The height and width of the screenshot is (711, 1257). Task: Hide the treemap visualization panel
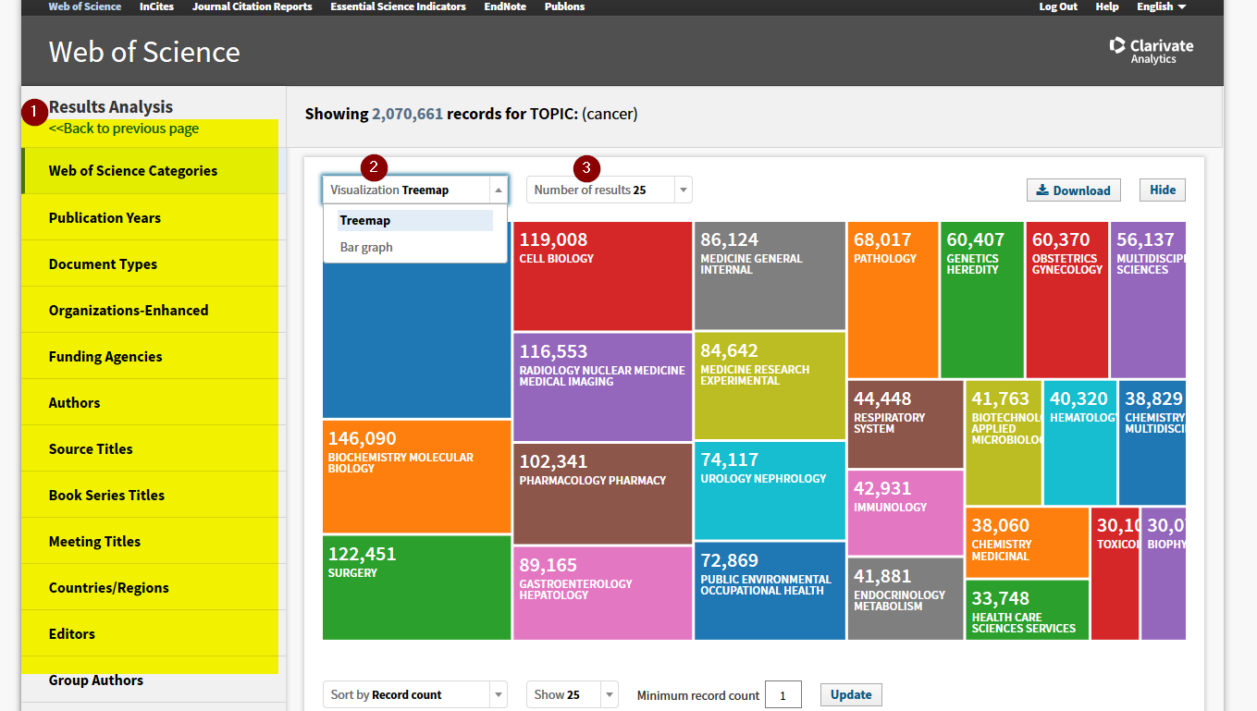click(1162, 190)
